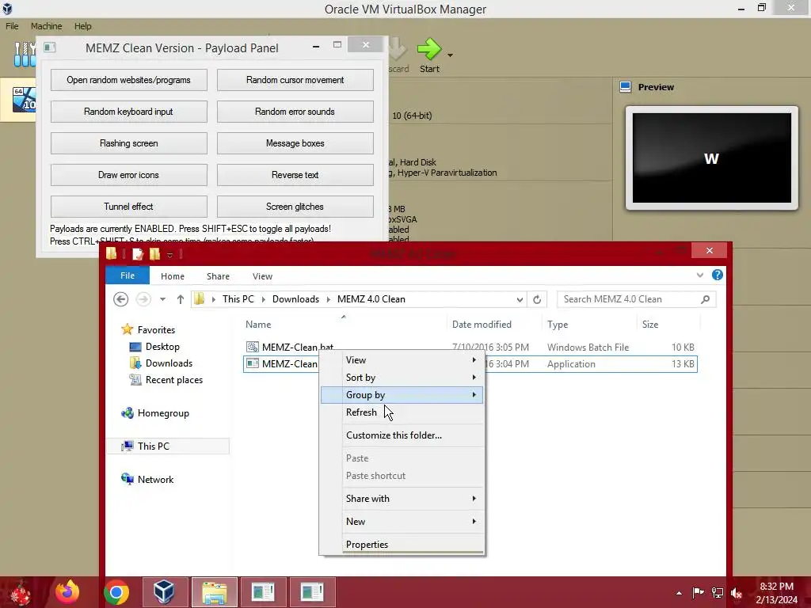The width and height of the screenshot is (811, 608).
Task: Expand the arrow after Downloads in breadcrumb
Action: coord(328,299)
